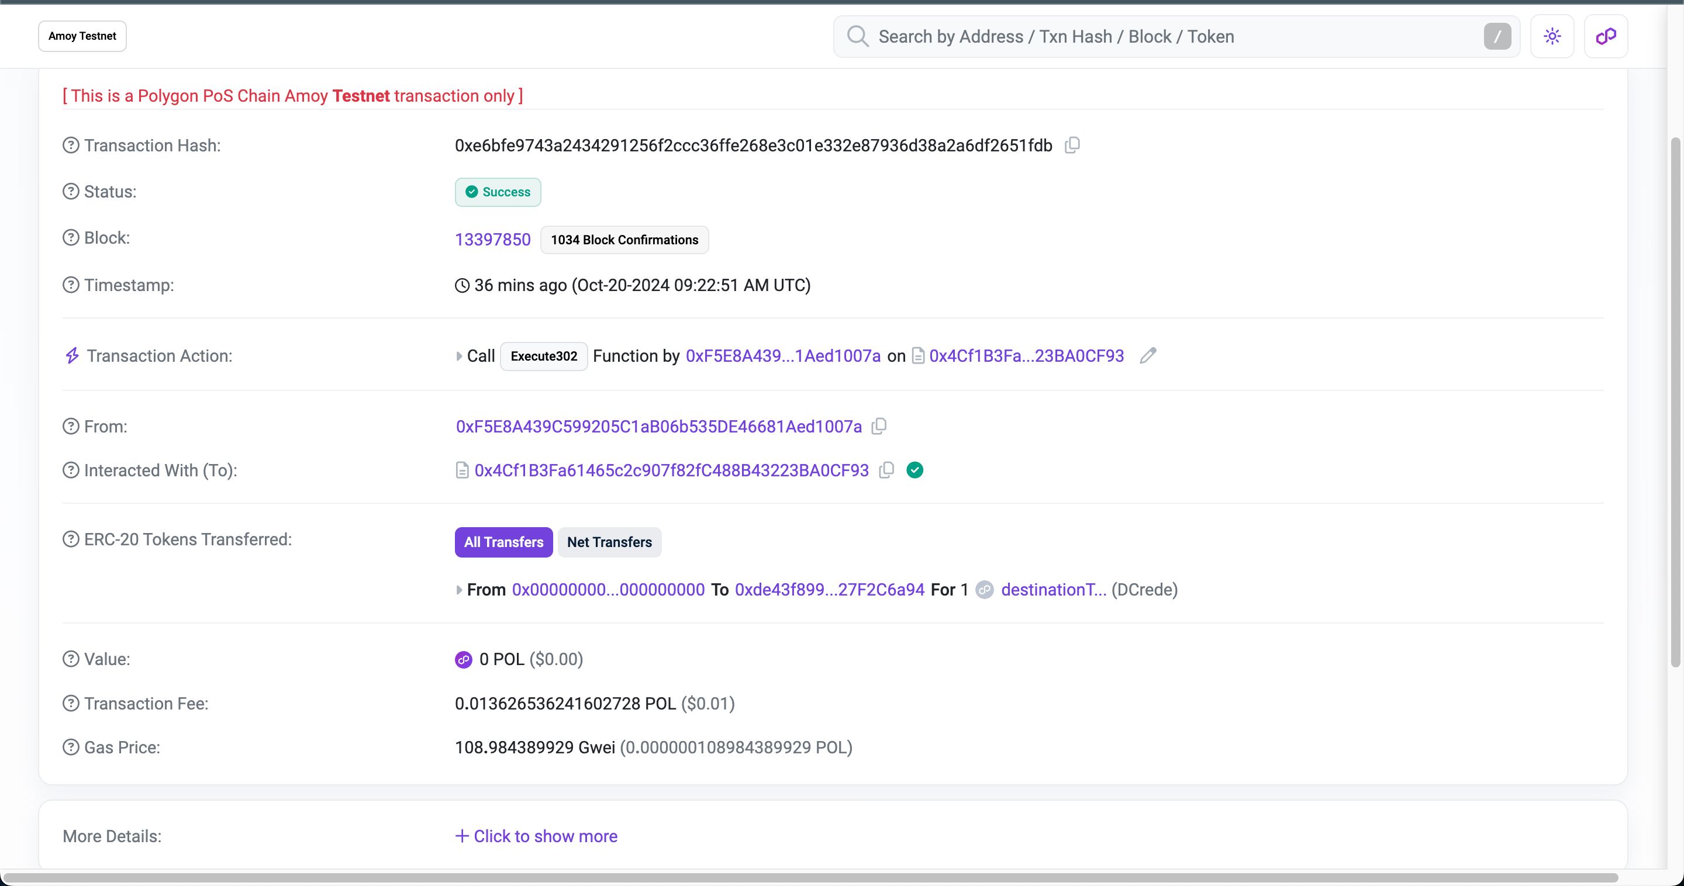Viewport: 1684px width, 886px height.
Task: Click help icon next to Value
Action: pos(71,659)
